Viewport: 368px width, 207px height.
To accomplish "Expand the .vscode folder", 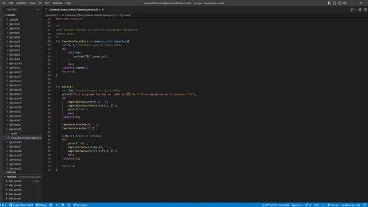I will (14, 20).
